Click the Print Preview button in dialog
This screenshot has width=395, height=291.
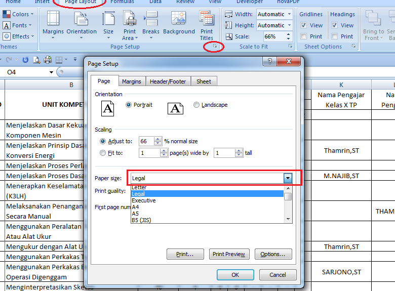[229, 254]
